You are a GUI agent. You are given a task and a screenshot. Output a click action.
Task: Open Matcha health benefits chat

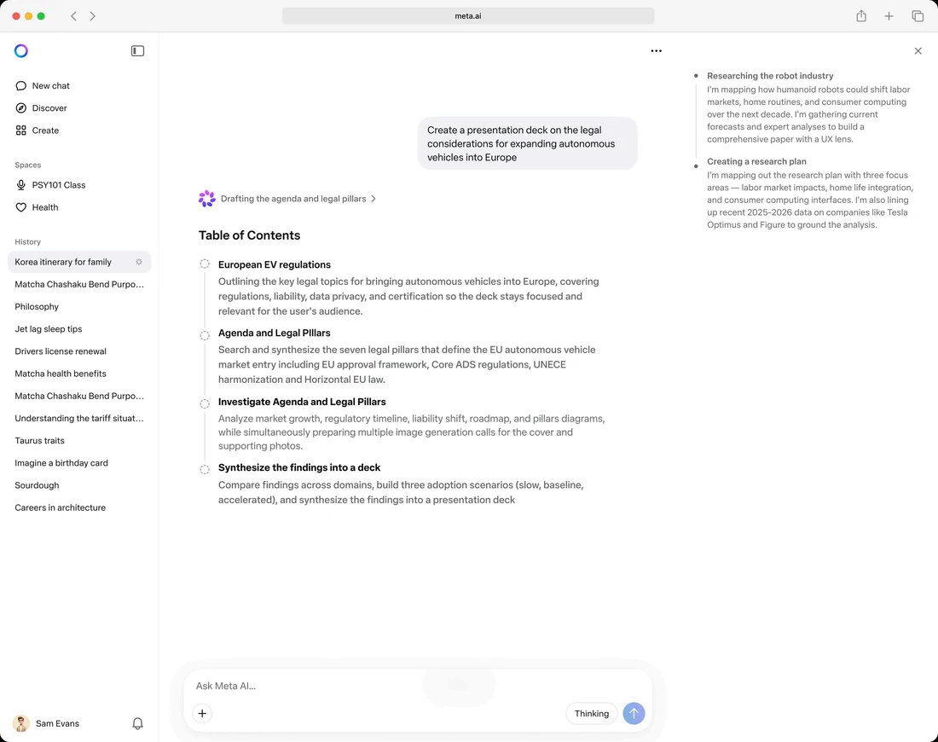pos(79,374)
